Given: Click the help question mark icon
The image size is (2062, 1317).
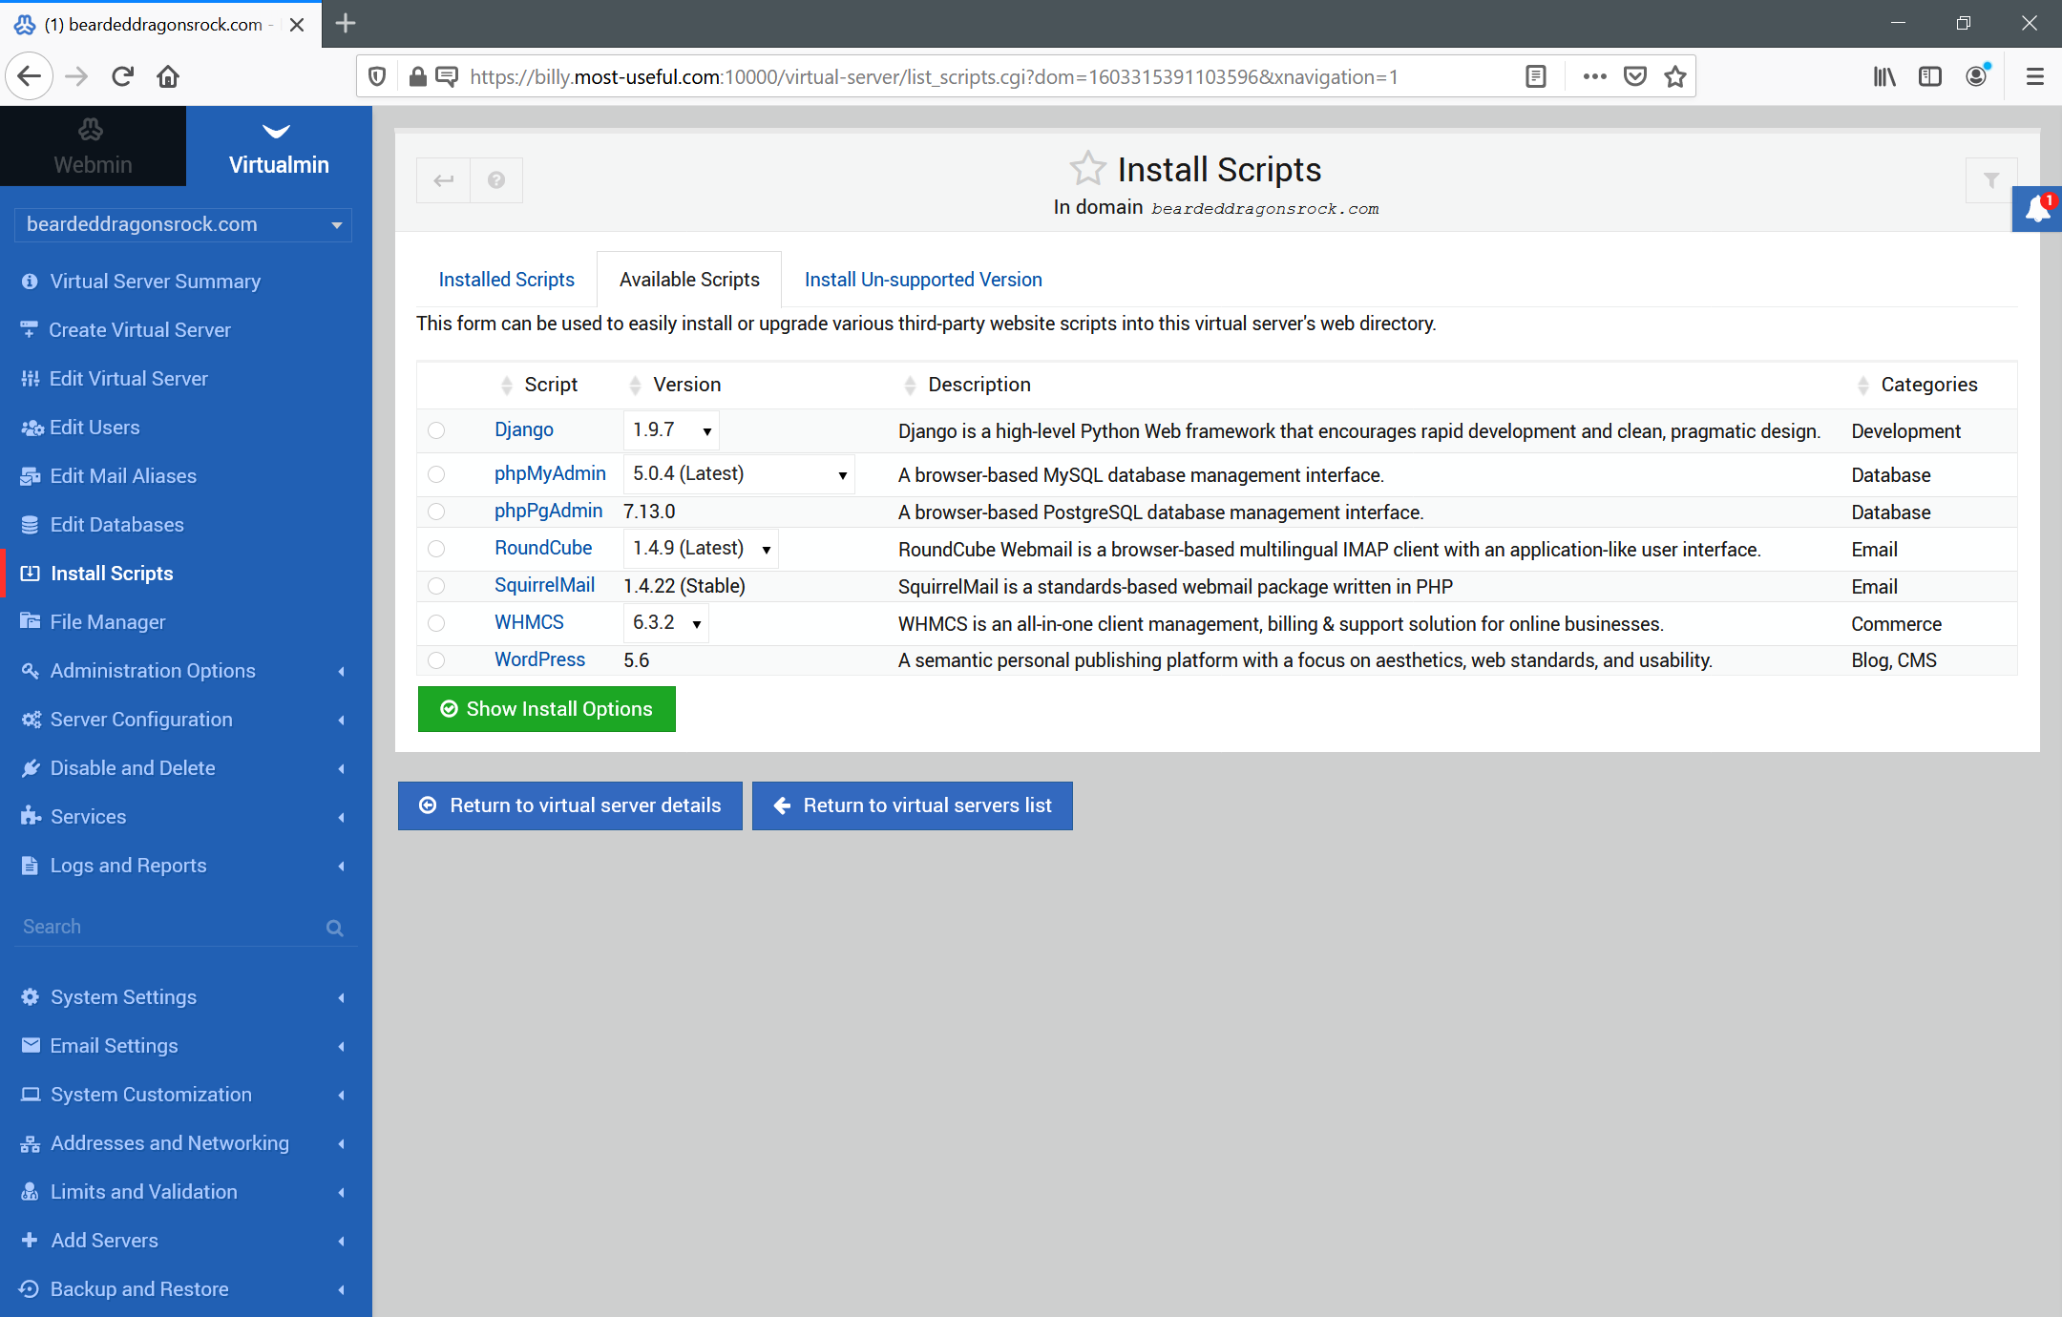Looking at the screenshot, I should point(496,180).
